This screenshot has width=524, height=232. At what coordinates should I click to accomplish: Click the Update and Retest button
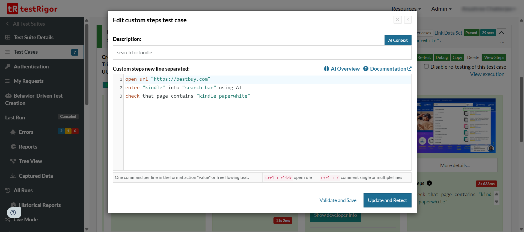[387, 200]
